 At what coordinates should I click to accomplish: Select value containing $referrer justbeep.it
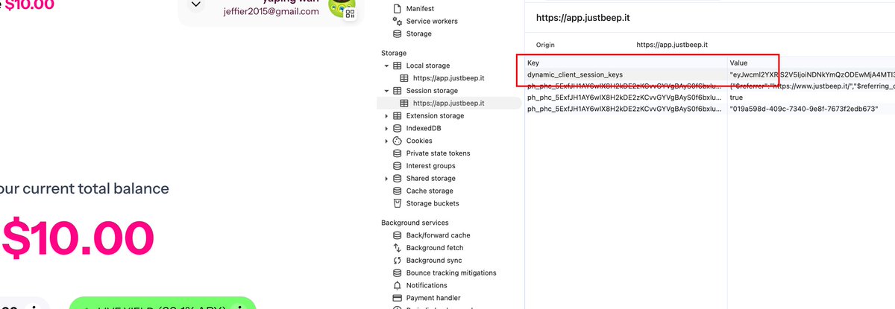click(x=811, y=86)
